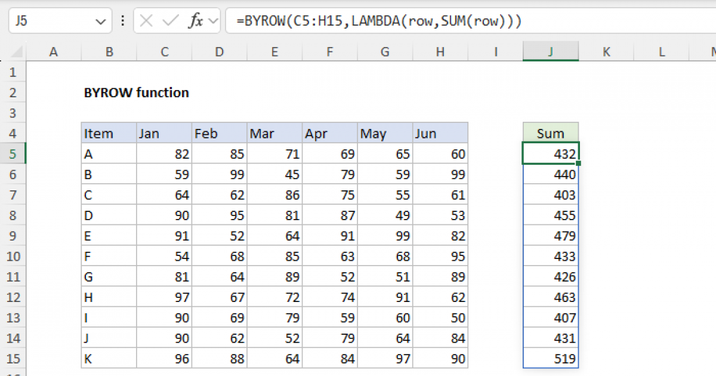Image resolution: width=716 pixels, height=376 pixels.
Task: Select column C header
Action: pos(164,52)
